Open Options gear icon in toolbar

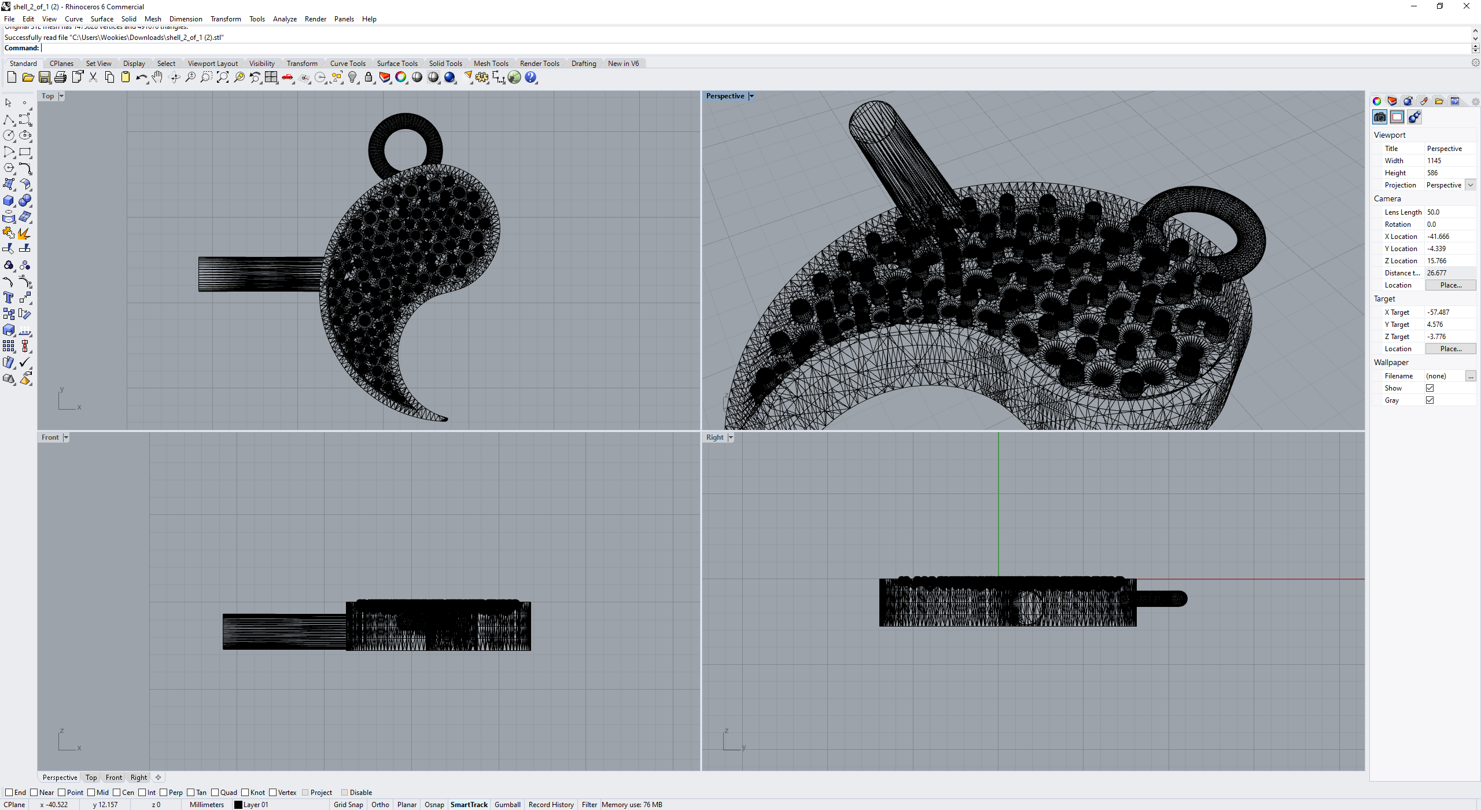(482, 78)
